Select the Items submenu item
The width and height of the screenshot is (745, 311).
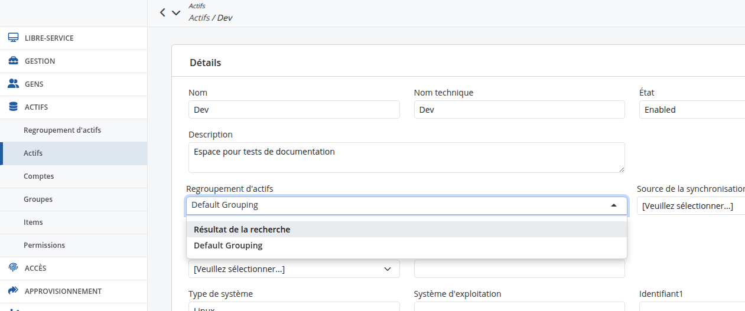tap(73, 222)
